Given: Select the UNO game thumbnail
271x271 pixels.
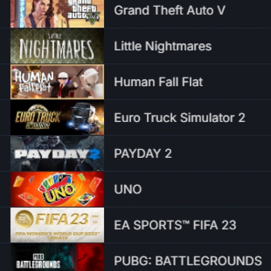Looking at the screenshot, I should pyautogui.click(x=57, y=189).
